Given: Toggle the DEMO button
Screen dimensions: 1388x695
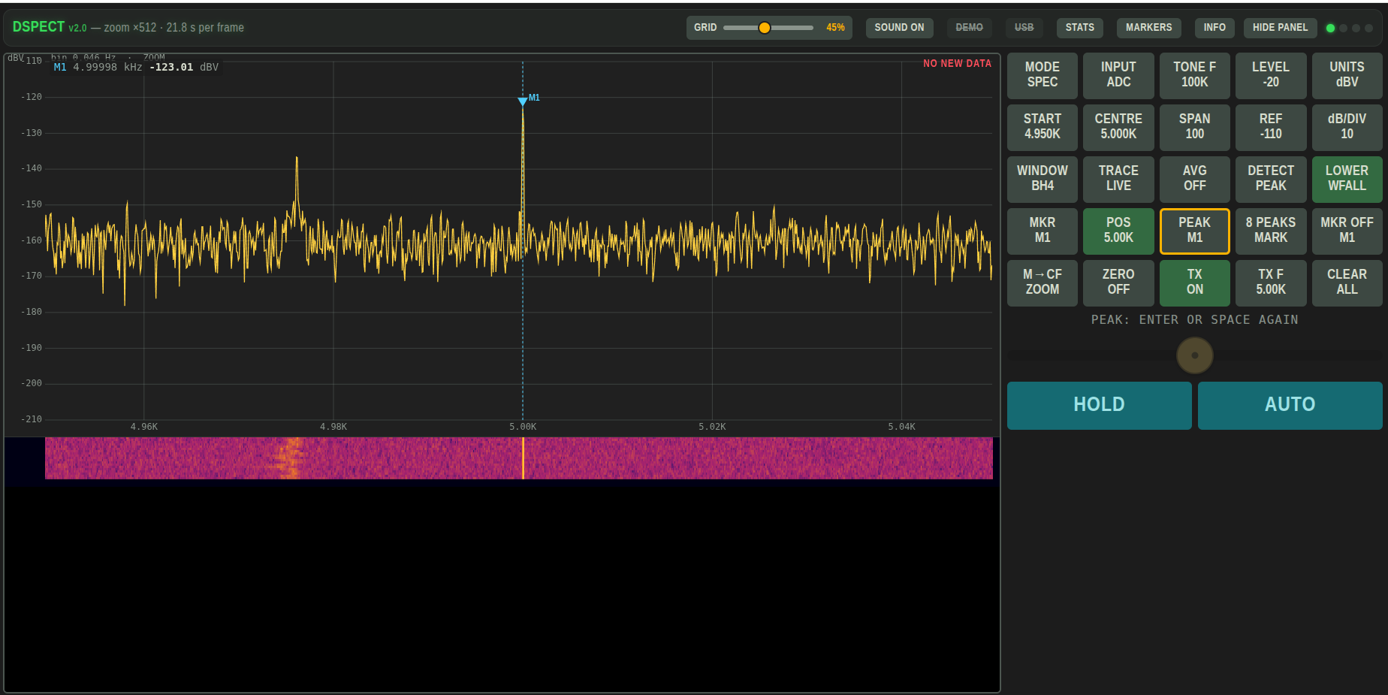Looking at the screenshot, I should [x=969, y=28].
